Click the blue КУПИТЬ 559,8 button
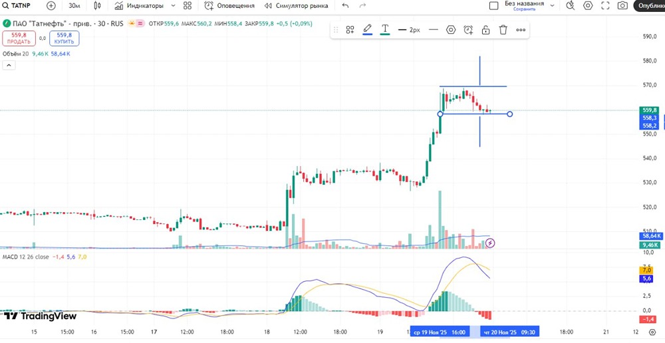The height and width of the screenshot is (343, 665). (64, 38)
